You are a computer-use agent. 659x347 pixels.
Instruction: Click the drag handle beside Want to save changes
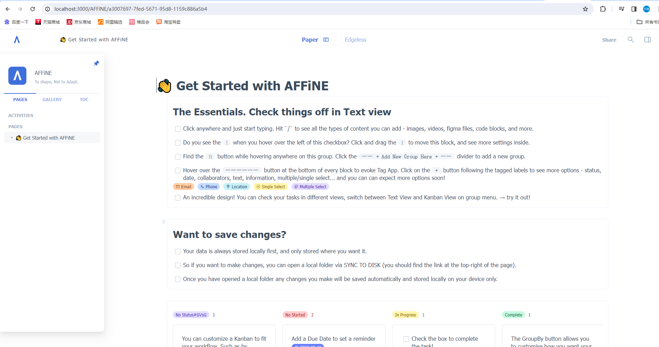click(x=164, y=222)
